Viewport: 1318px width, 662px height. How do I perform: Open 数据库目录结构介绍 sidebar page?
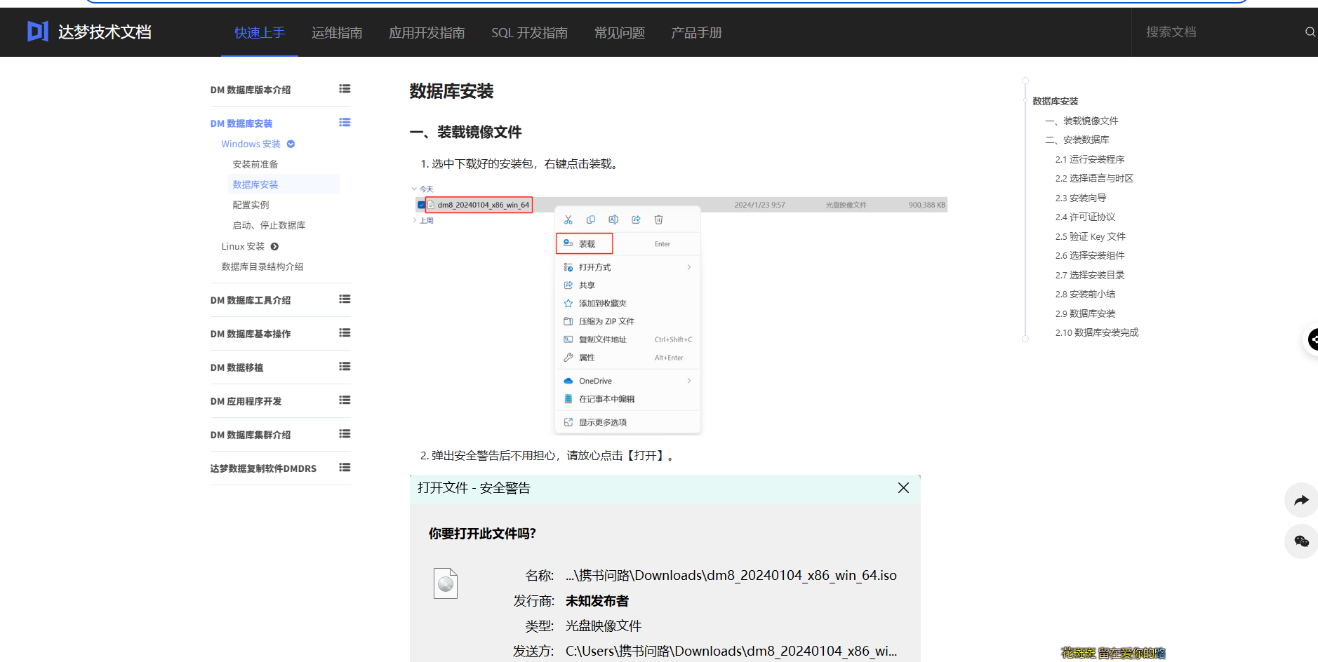click(262, 266)
